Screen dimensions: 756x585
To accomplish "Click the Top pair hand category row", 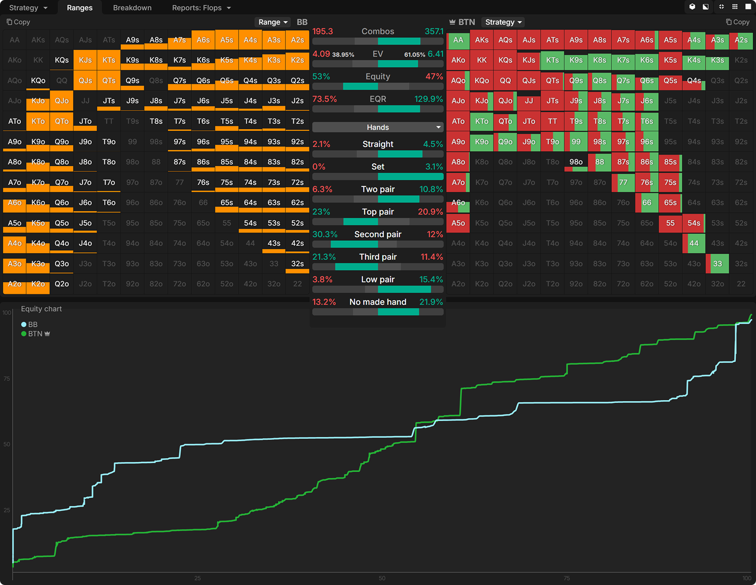I will 378,212.
